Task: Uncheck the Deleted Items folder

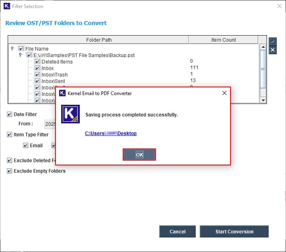Action: pyautogui.click(x=37, y=61)
